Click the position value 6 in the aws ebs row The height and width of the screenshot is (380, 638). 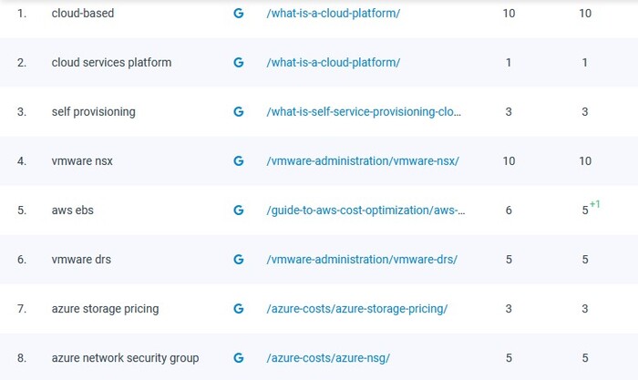509,211
